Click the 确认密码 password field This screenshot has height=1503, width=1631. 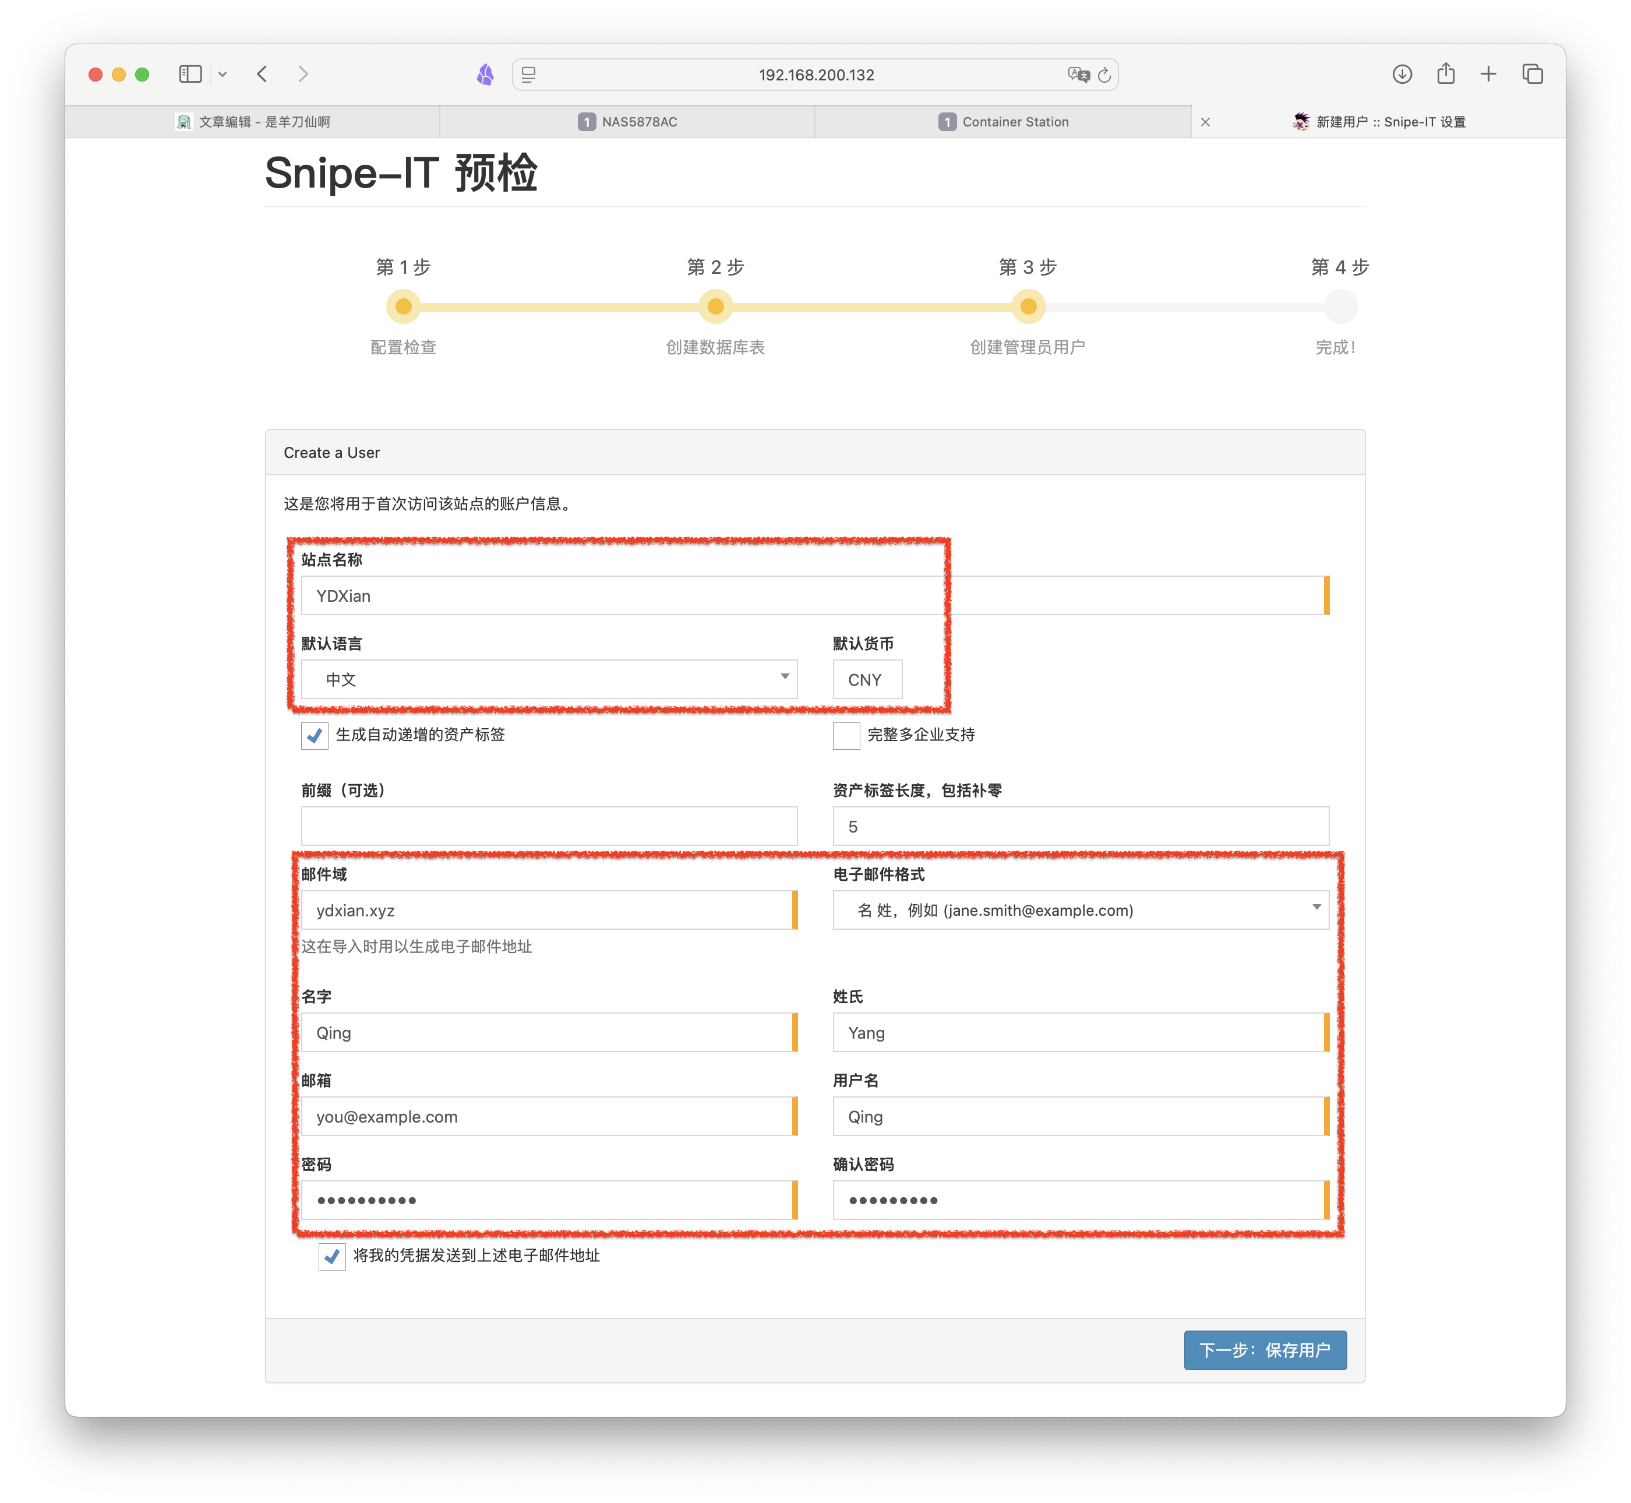[x=1081, y=1199]
